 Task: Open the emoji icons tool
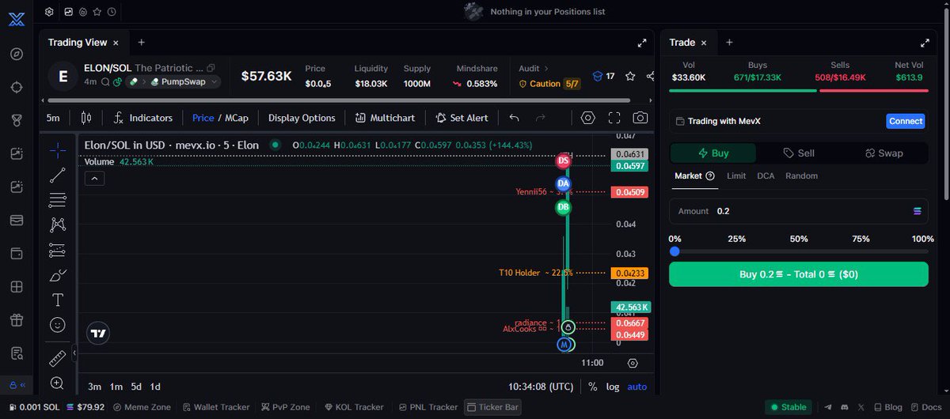click(x=58, y=324)
